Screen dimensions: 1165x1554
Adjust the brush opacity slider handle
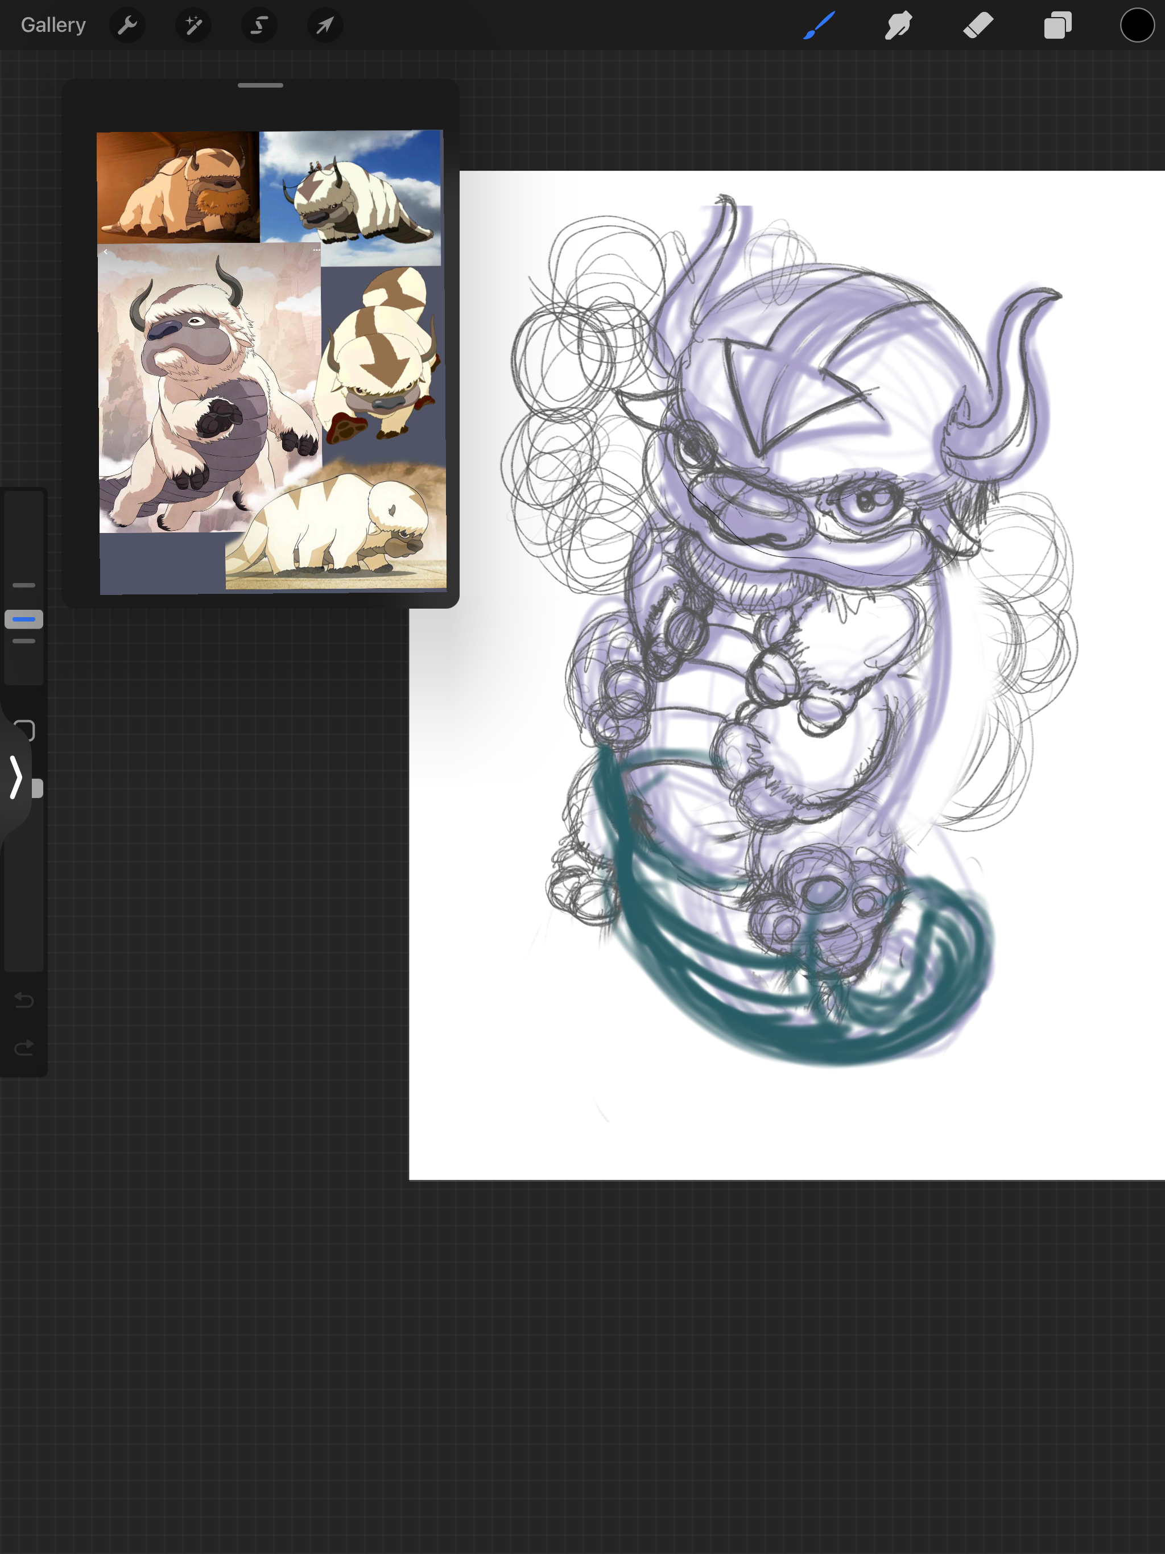[37, 788]
